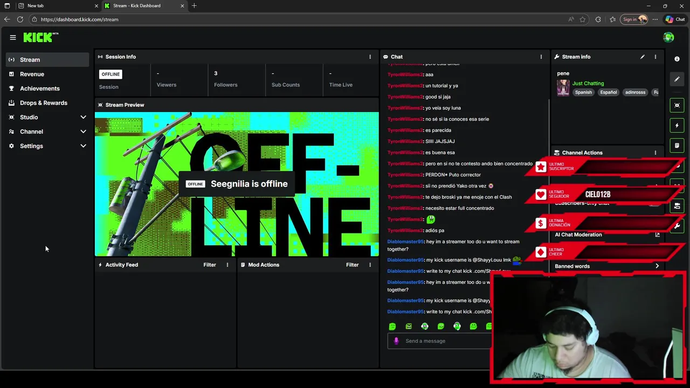Insert the first green emote in chat
Image resolution: width=690 pixels, height=388 pixels.
pos(392,326)
